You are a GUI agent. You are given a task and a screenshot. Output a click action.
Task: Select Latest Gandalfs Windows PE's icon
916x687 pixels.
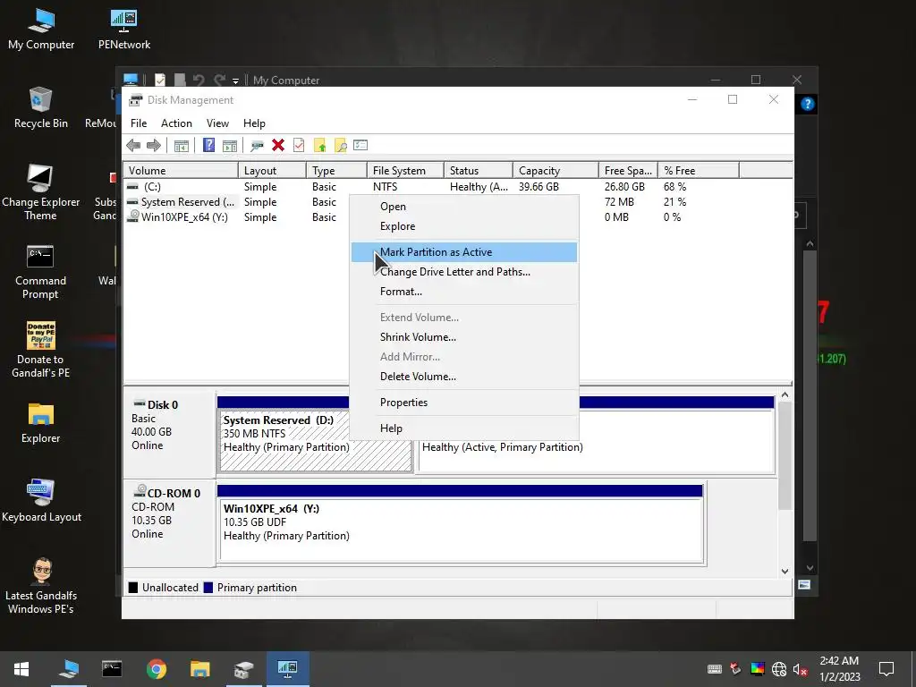(41, 586)
